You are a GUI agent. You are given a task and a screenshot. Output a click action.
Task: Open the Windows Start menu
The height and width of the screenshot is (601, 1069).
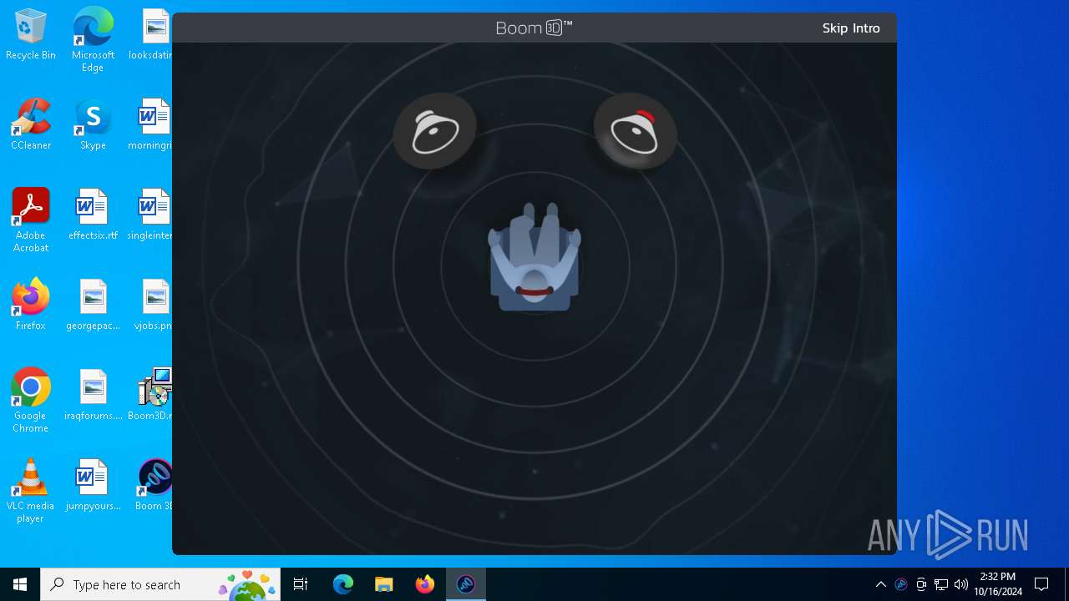20,584
